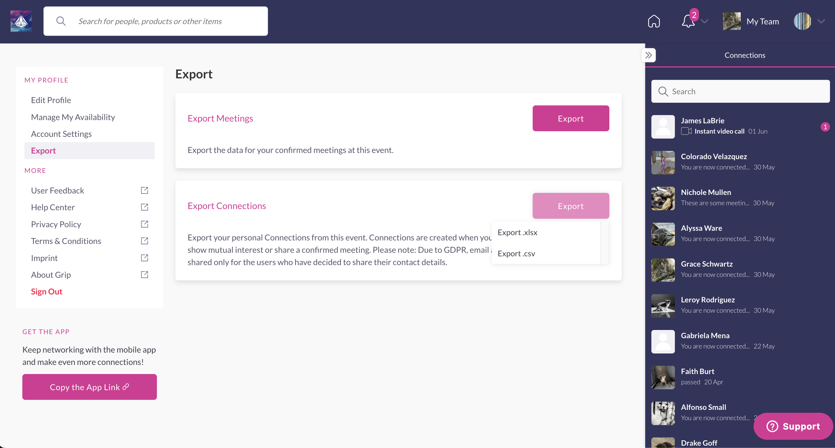The width and height of the screenshot is (835, 448).
Task: Click the Colorado Velazquez connection thumbnail
Action: (663, 162)
